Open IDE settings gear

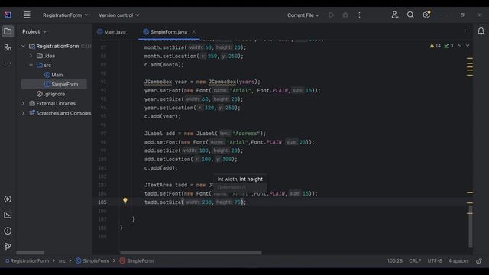click(426, 15)
